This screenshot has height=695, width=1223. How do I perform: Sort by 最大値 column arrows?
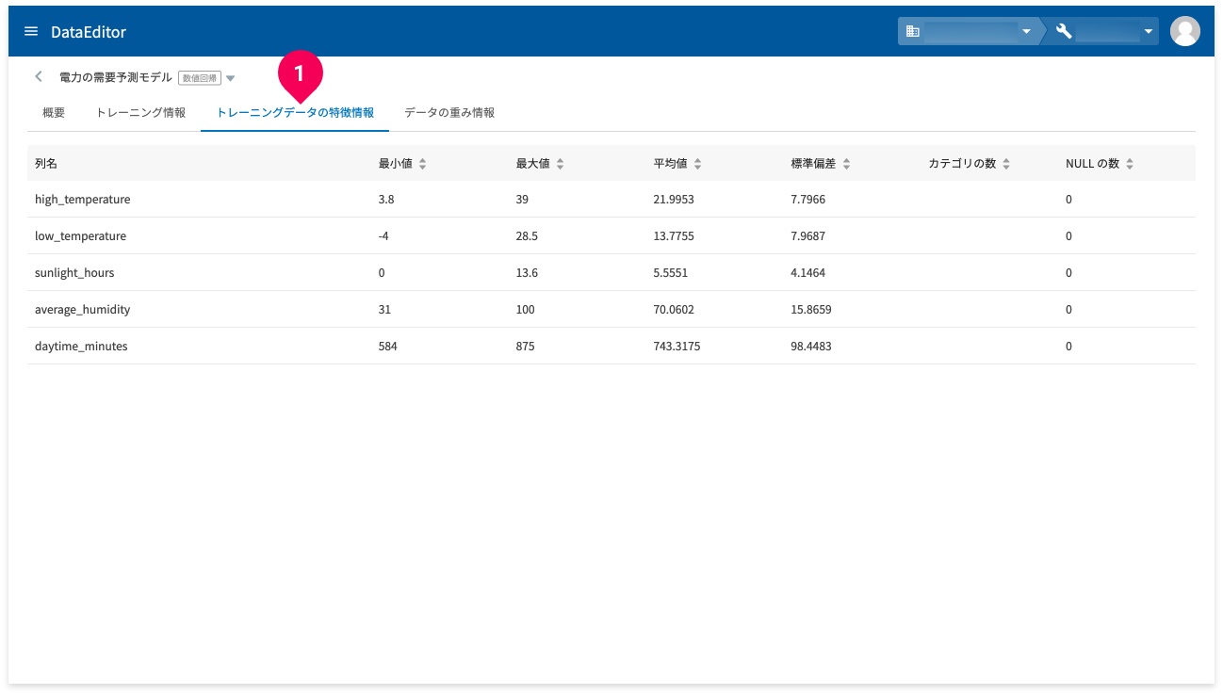pyautogui.click(x=560, y=164)
